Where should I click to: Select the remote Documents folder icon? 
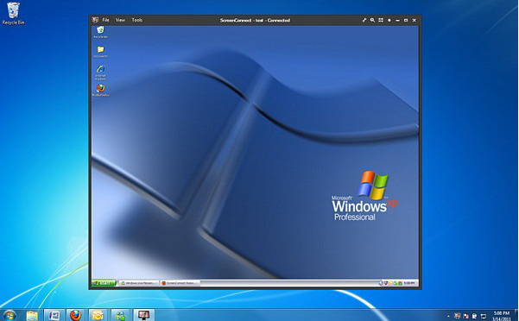100,52
